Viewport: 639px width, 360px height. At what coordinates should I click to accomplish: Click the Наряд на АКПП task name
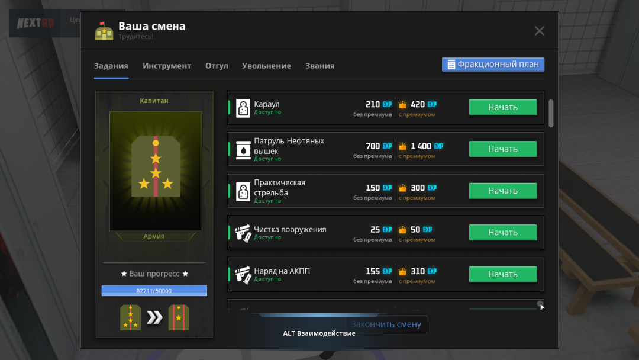click(x=282, y=271)
